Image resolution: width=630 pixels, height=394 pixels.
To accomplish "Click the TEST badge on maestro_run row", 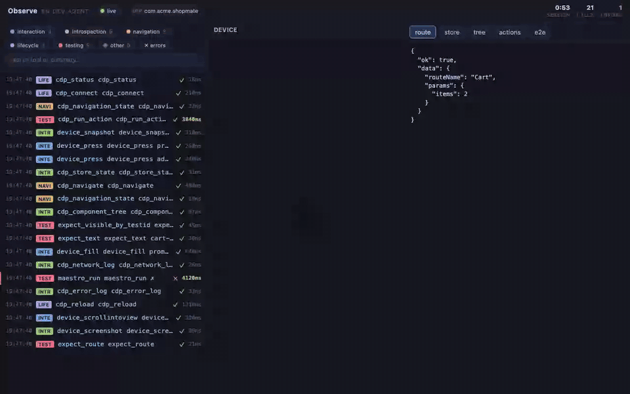I will [x=45, y=278].
